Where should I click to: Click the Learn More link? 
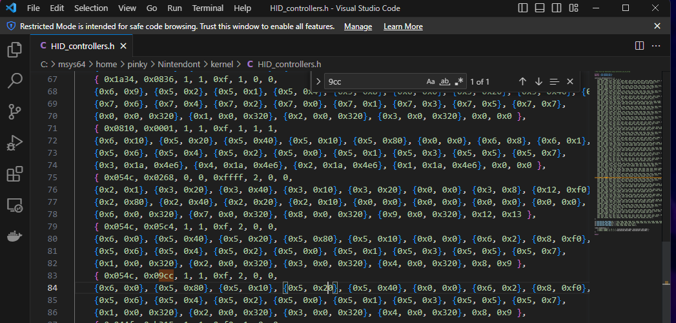pos(403,26)
